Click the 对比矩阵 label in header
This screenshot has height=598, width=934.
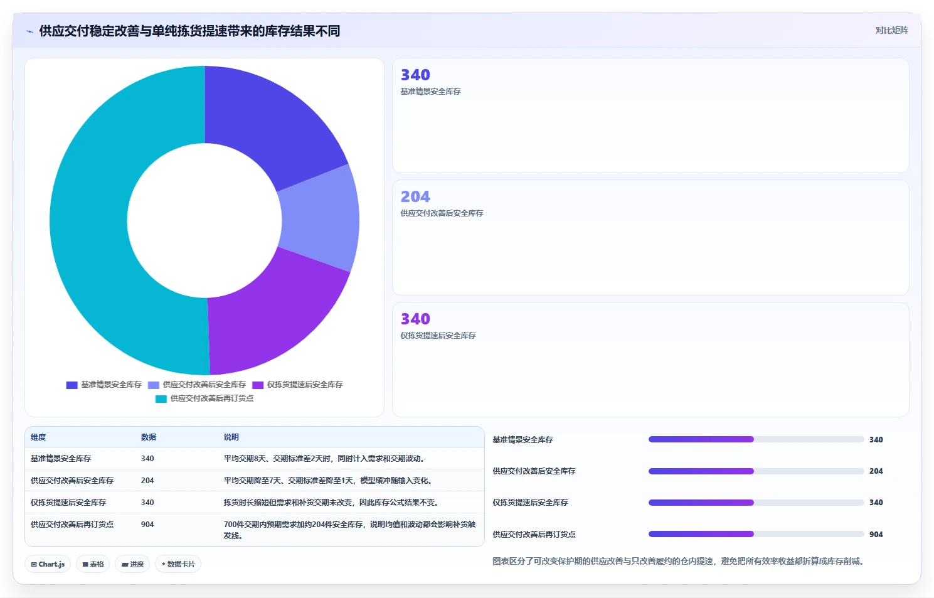891,30
